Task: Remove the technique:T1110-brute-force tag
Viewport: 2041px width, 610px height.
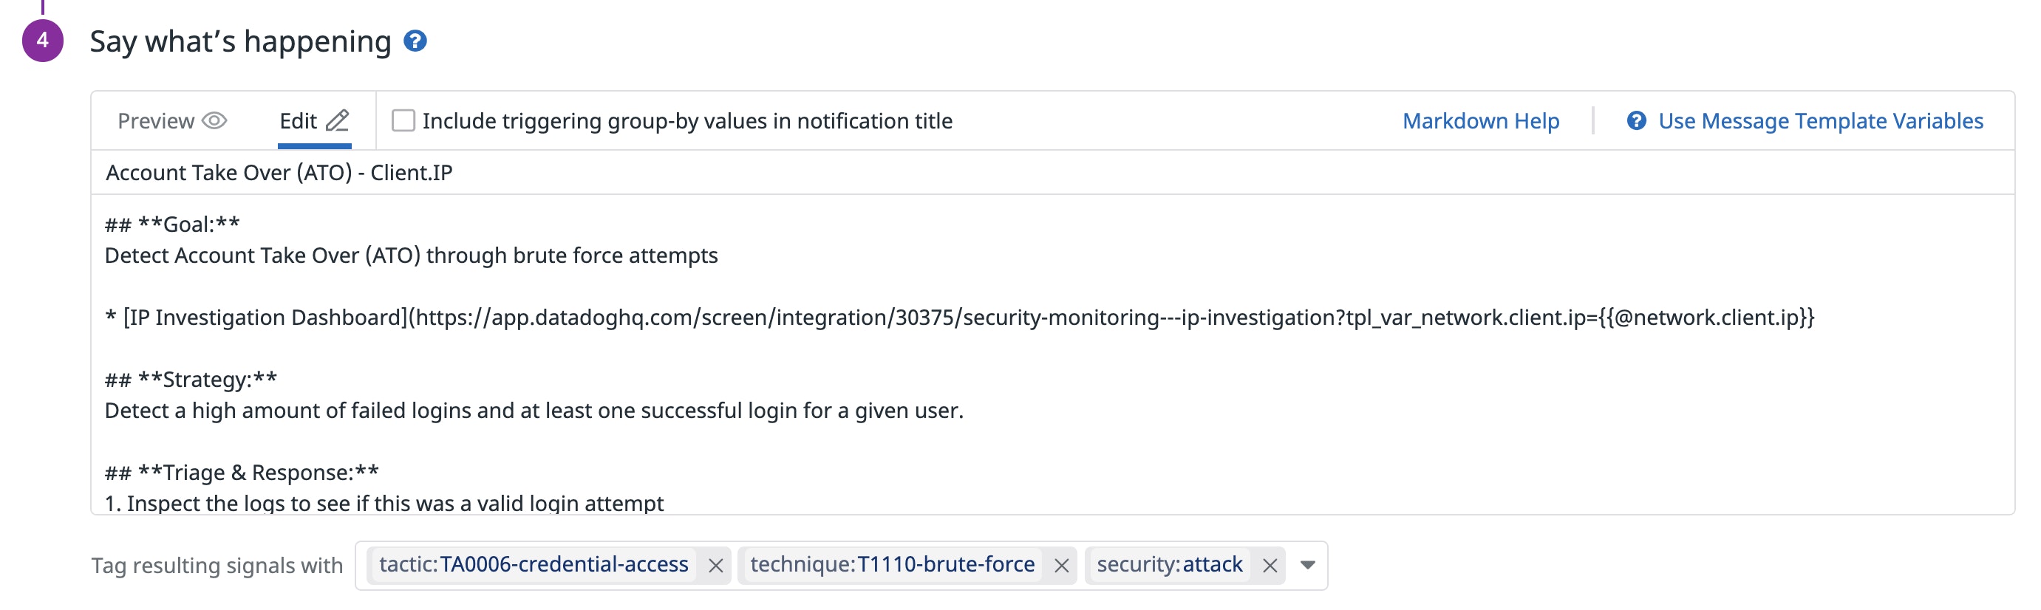Action: click(1061, 565)
